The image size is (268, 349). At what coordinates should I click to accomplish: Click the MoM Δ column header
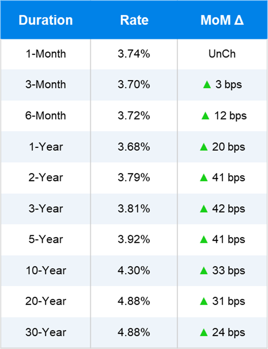222,20
